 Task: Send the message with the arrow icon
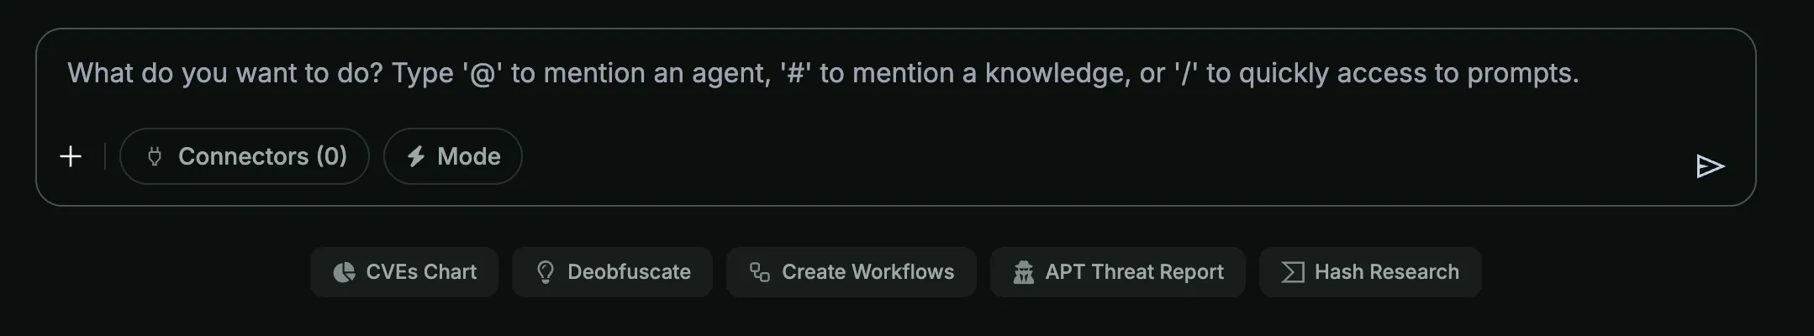[1709, 166]
